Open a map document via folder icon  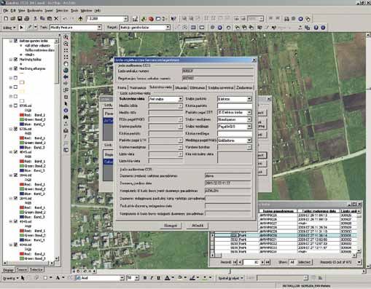[13, 18]
